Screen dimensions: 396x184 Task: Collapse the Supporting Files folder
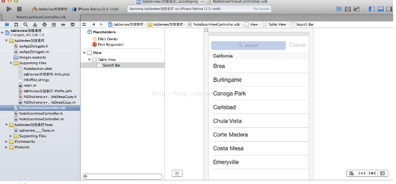tap(11, 63)
